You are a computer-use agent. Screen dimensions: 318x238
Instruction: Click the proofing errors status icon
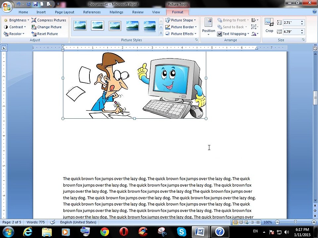53,222
